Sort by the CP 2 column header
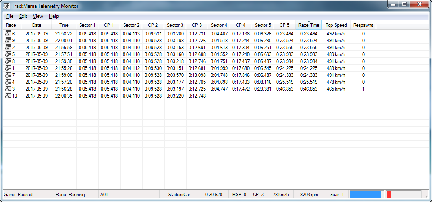 click(x=153, y=25)
